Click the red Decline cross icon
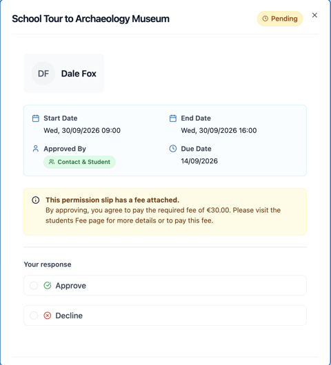The image size is (331, 365). coord(48,315)
